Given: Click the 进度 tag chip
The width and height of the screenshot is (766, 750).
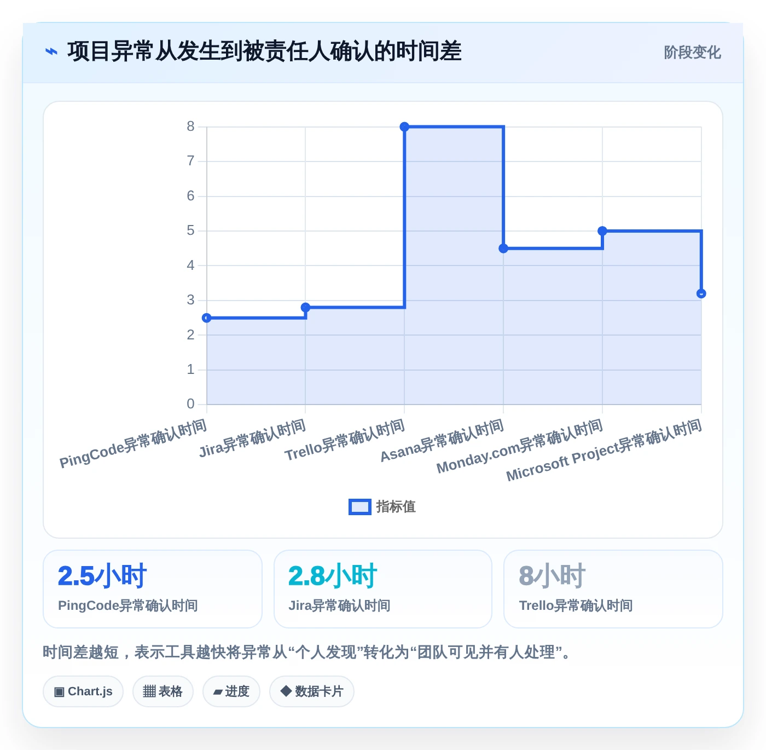Looking at the screenshot, I should point(231,691).
